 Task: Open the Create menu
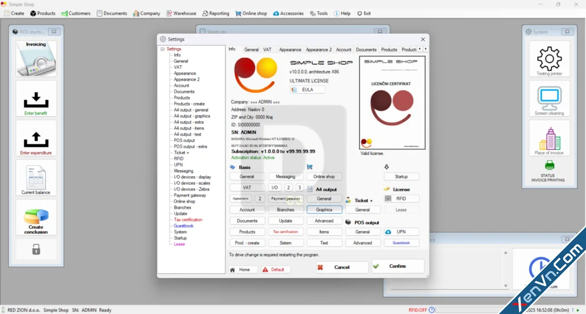[14, 14]
